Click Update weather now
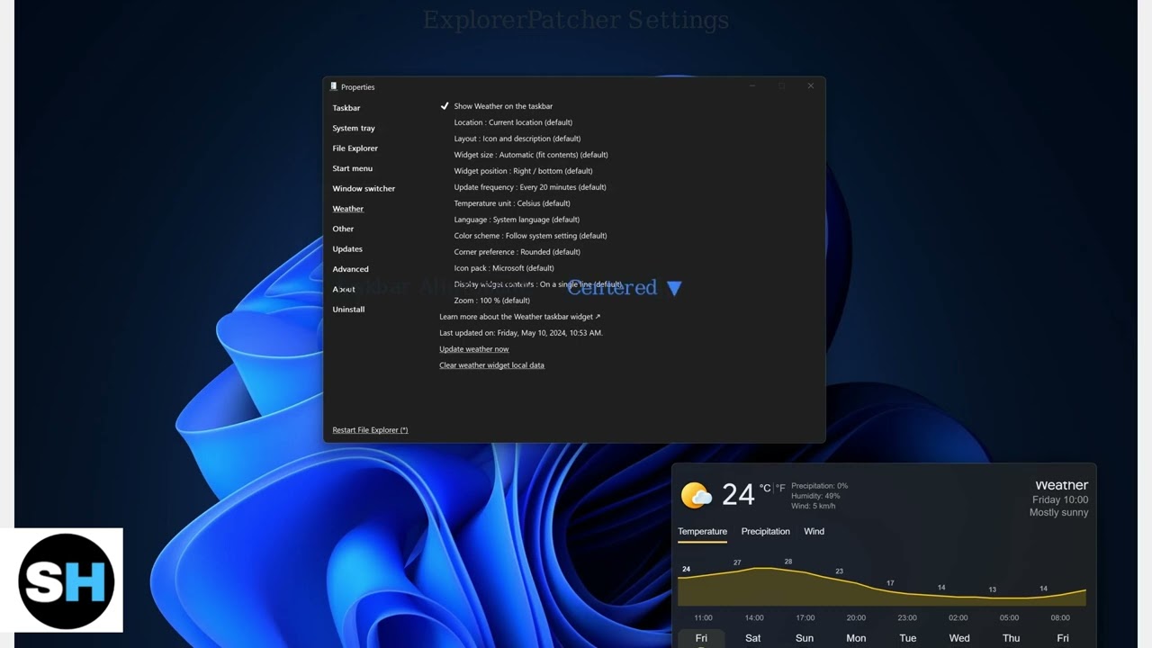The width and height of the screenshot is (1152, 648). pos(473,349)
